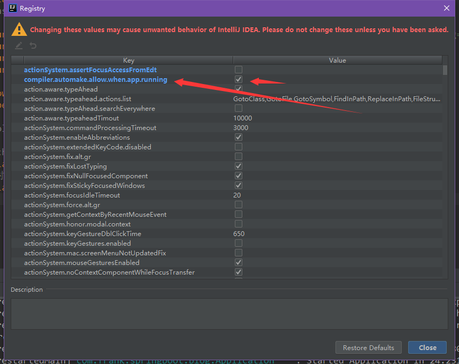Viewport: 459px width, 364px height.
Task: Select actionSystem.getContextByRecentMouseEvent key
Action: 95,215
